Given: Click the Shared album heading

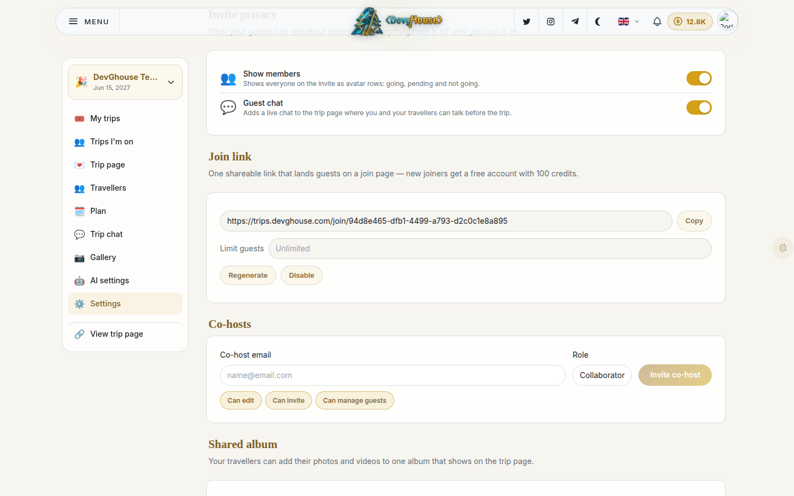Looking at the screenshot, I should click(x=243, y=444).
